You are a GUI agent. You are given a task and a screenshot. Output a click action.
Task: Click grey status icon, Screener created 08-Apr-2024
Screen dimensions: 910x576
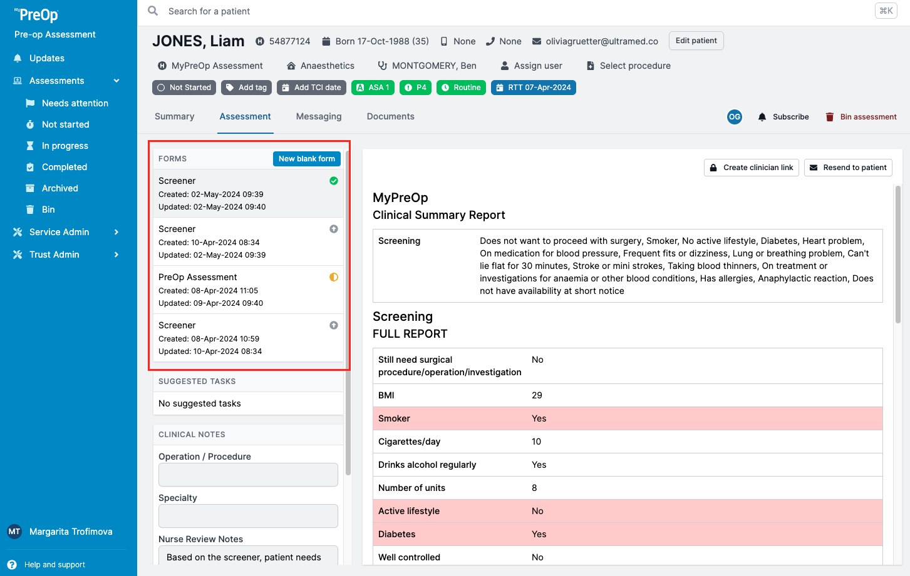334,325
